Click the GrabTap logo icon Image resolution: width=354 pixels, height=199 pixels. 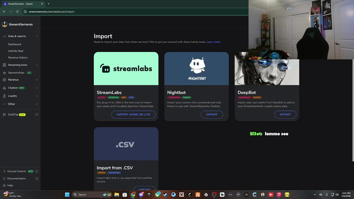4,114
